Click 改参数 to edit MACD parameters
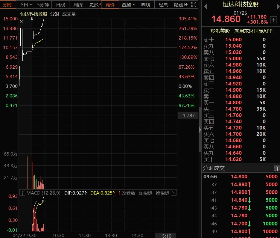The image size is (280, 238). pos(128,193)
